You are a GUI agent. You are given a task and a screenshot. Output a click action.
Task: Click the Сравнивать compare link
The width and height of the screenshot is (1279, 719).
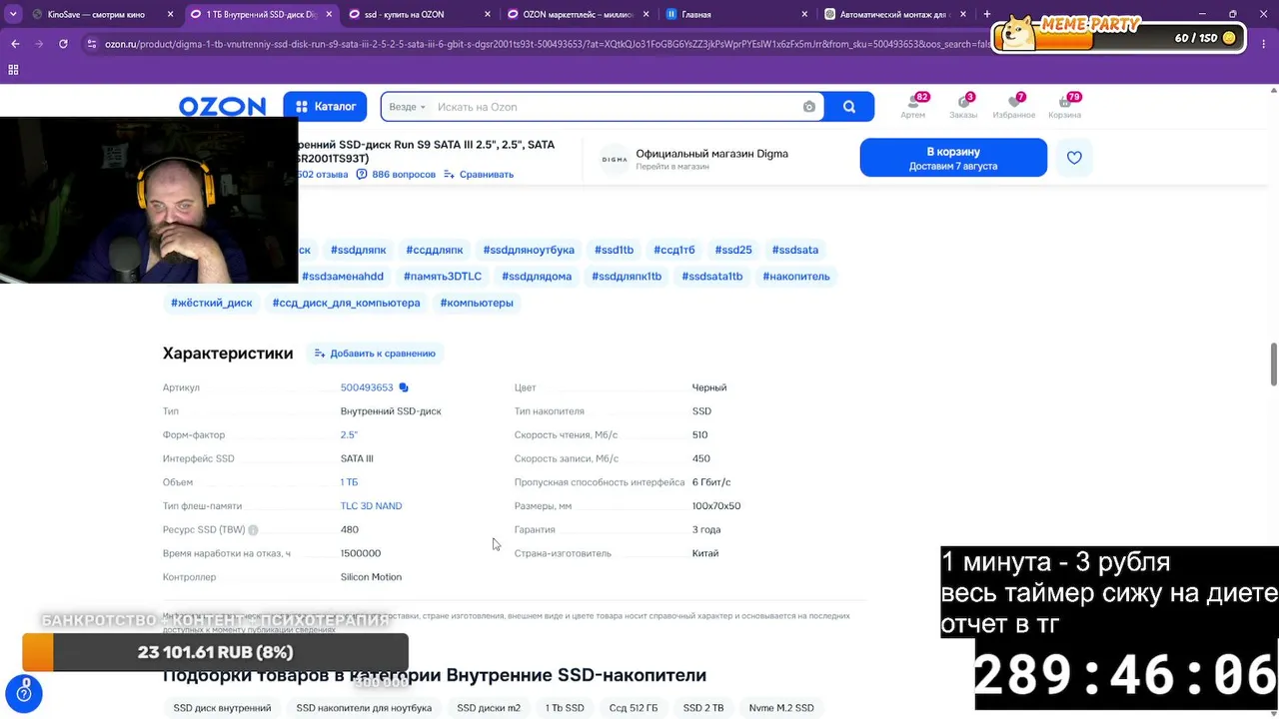click(480, 174)
